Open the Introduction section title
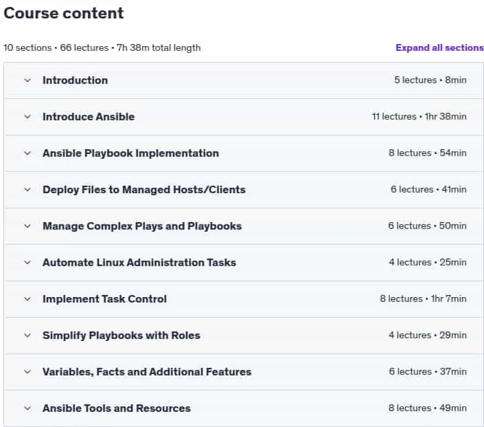 click(x=76, y=80)
